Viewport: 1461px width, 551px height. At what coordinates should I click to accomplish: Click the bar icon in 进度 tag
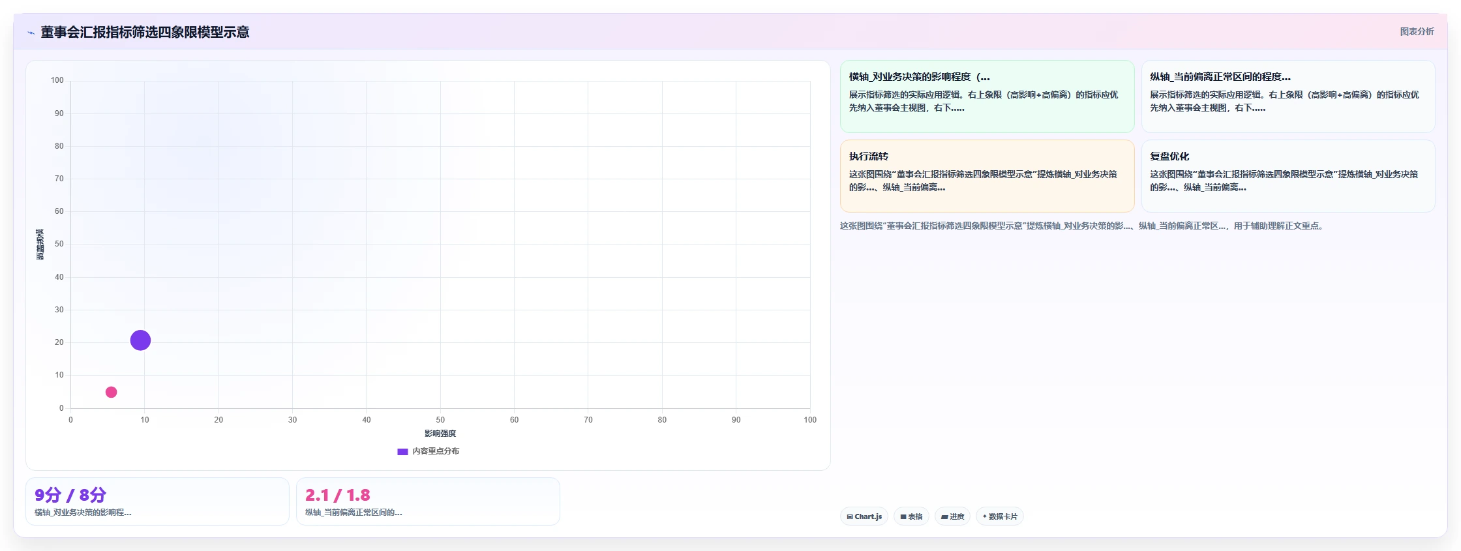tap(944, 516)
